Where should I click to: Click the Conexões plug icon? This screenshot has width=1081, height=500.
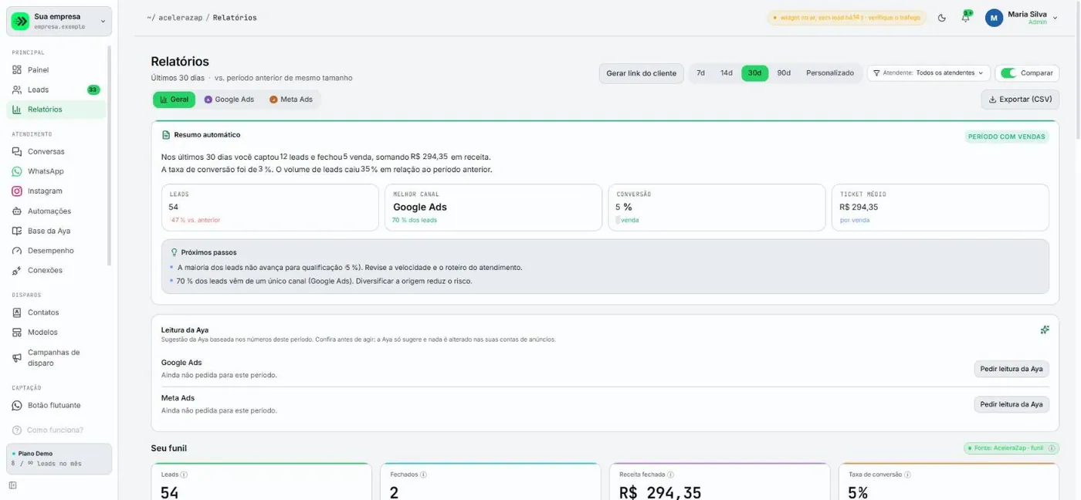17,271
